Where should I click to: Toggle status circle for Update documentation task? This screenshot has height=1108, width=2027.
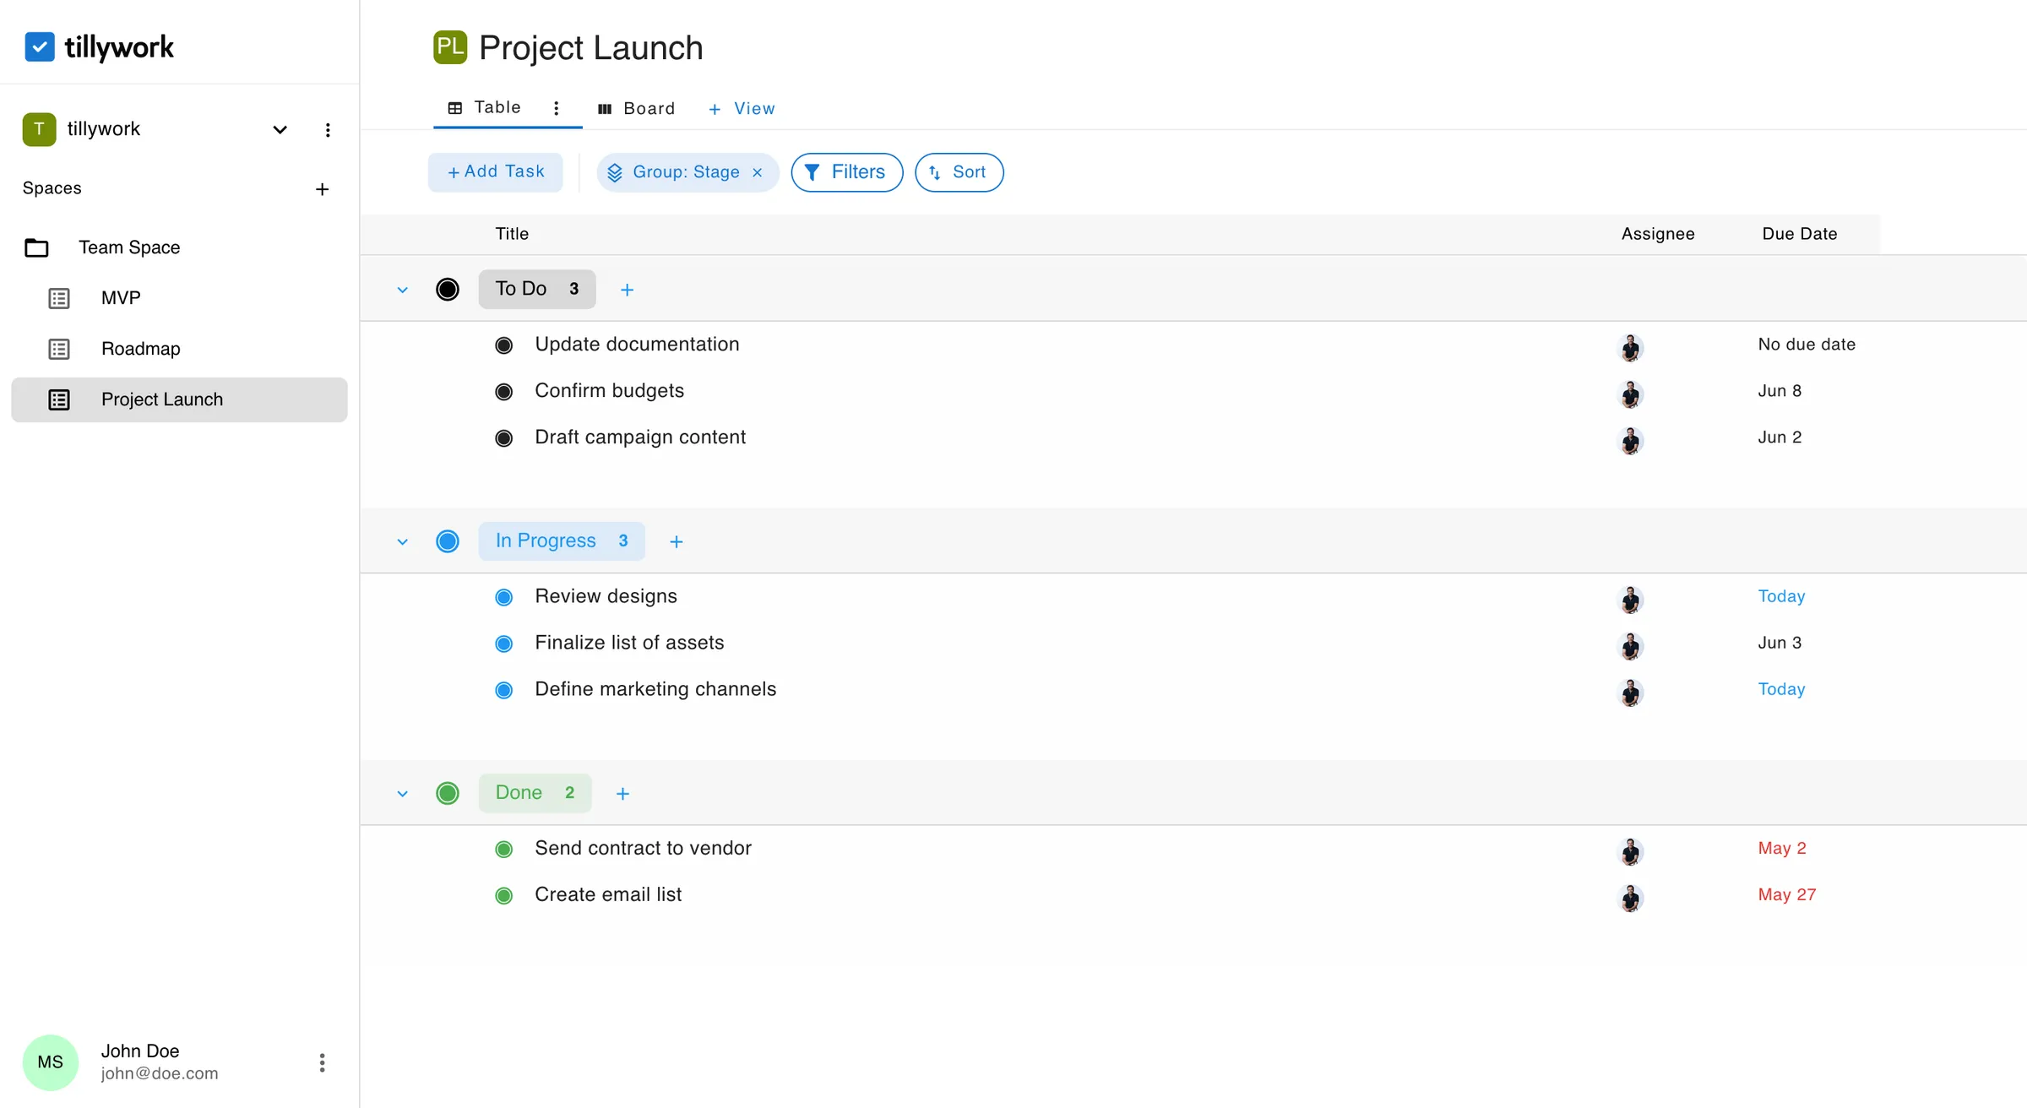pyautogui.click(x=504, y=345)
